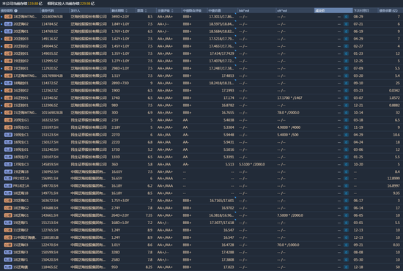Click the valuation 17.4853
Viewport: 403px width, 271px height.
[228, 75]
